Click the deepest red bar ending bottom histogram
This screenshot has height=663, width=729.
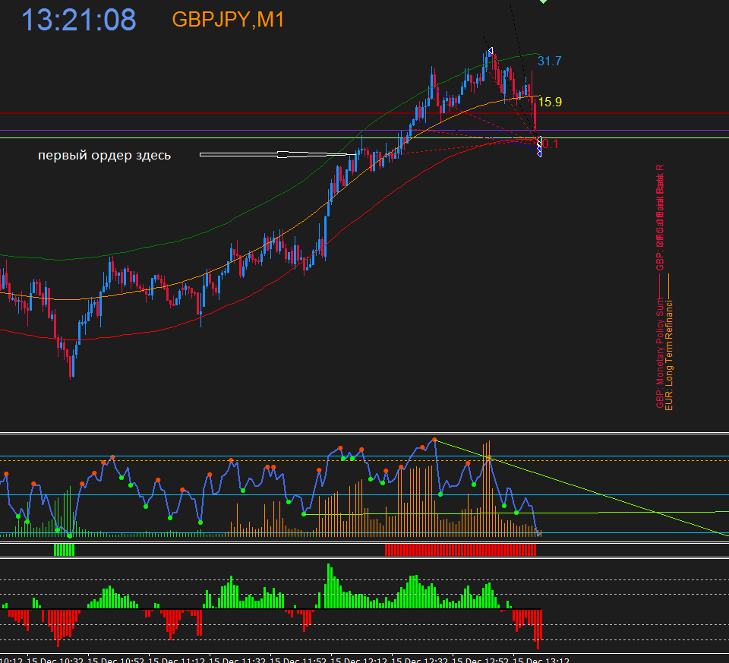(x=538, y=629)
